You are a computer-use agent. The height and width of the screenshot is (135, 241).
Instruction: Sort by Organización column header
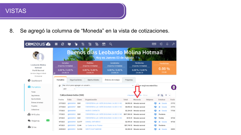pos(91,99)
